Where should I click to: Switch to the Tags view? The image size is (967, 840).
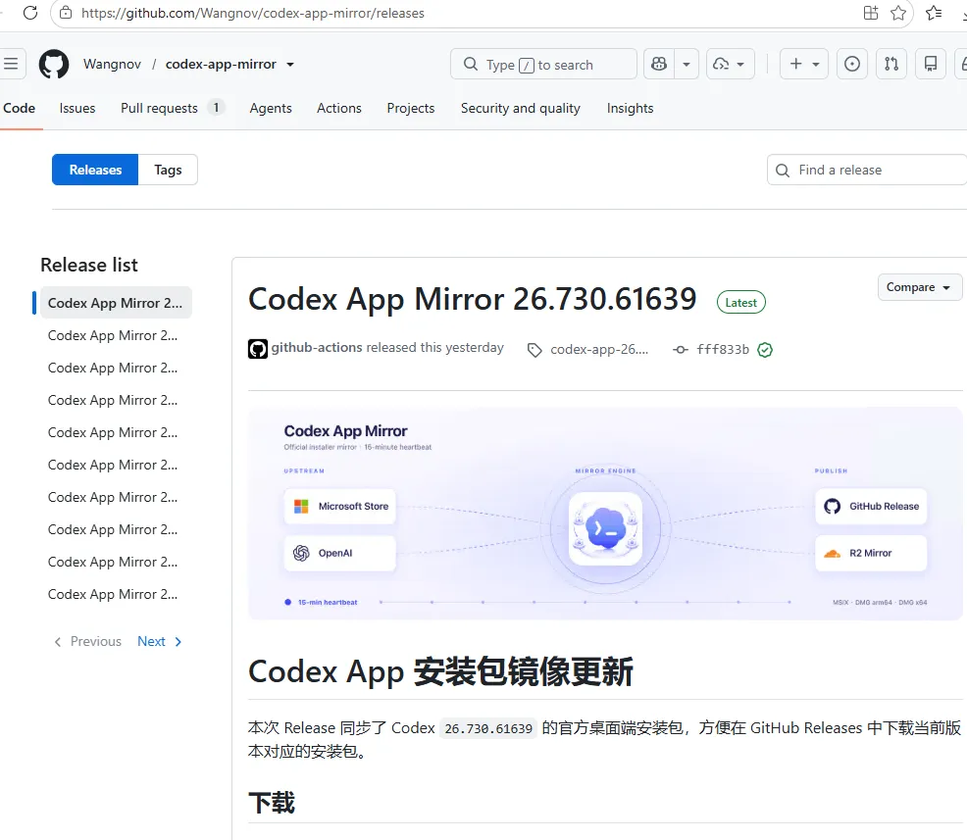168,170
